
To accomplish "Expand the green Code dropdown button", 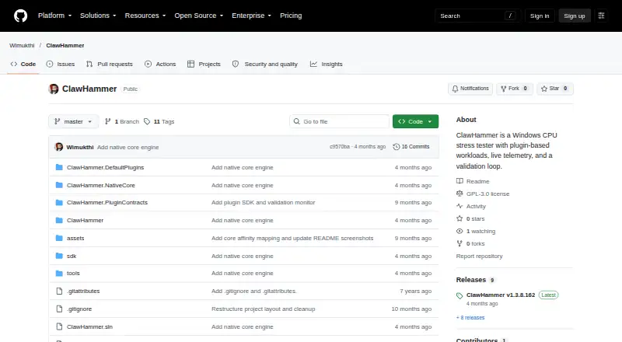I will click(x=415, y=121).
